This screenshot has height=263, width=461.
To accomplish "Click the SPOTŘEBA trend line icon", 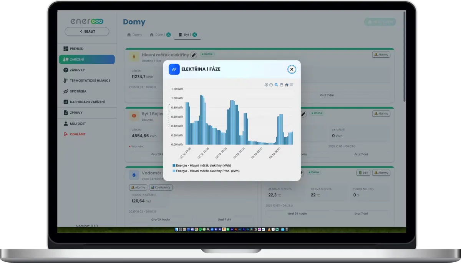I will [x=66, y=92].
